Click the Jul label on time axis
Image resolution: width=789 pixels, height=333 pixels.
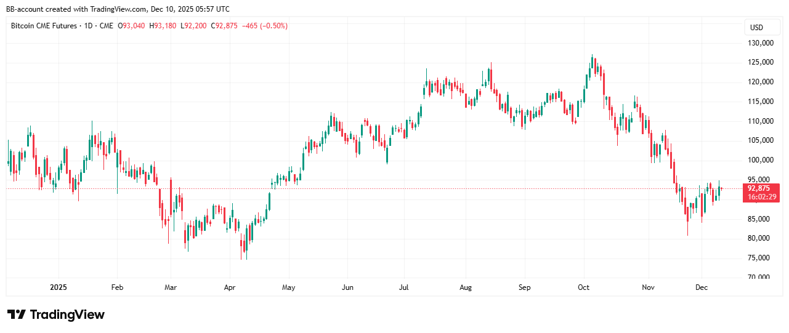404,287
